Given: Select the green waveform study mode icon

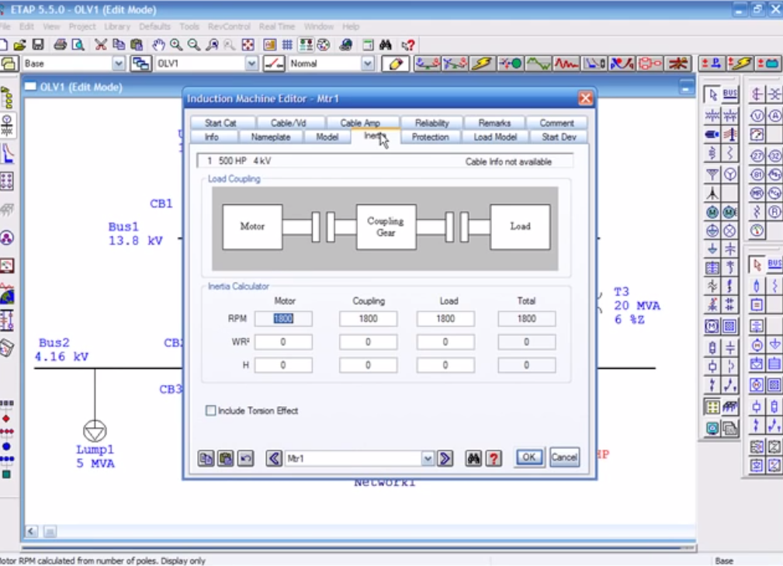Looking at the screenshot, I should coord(539,64).
